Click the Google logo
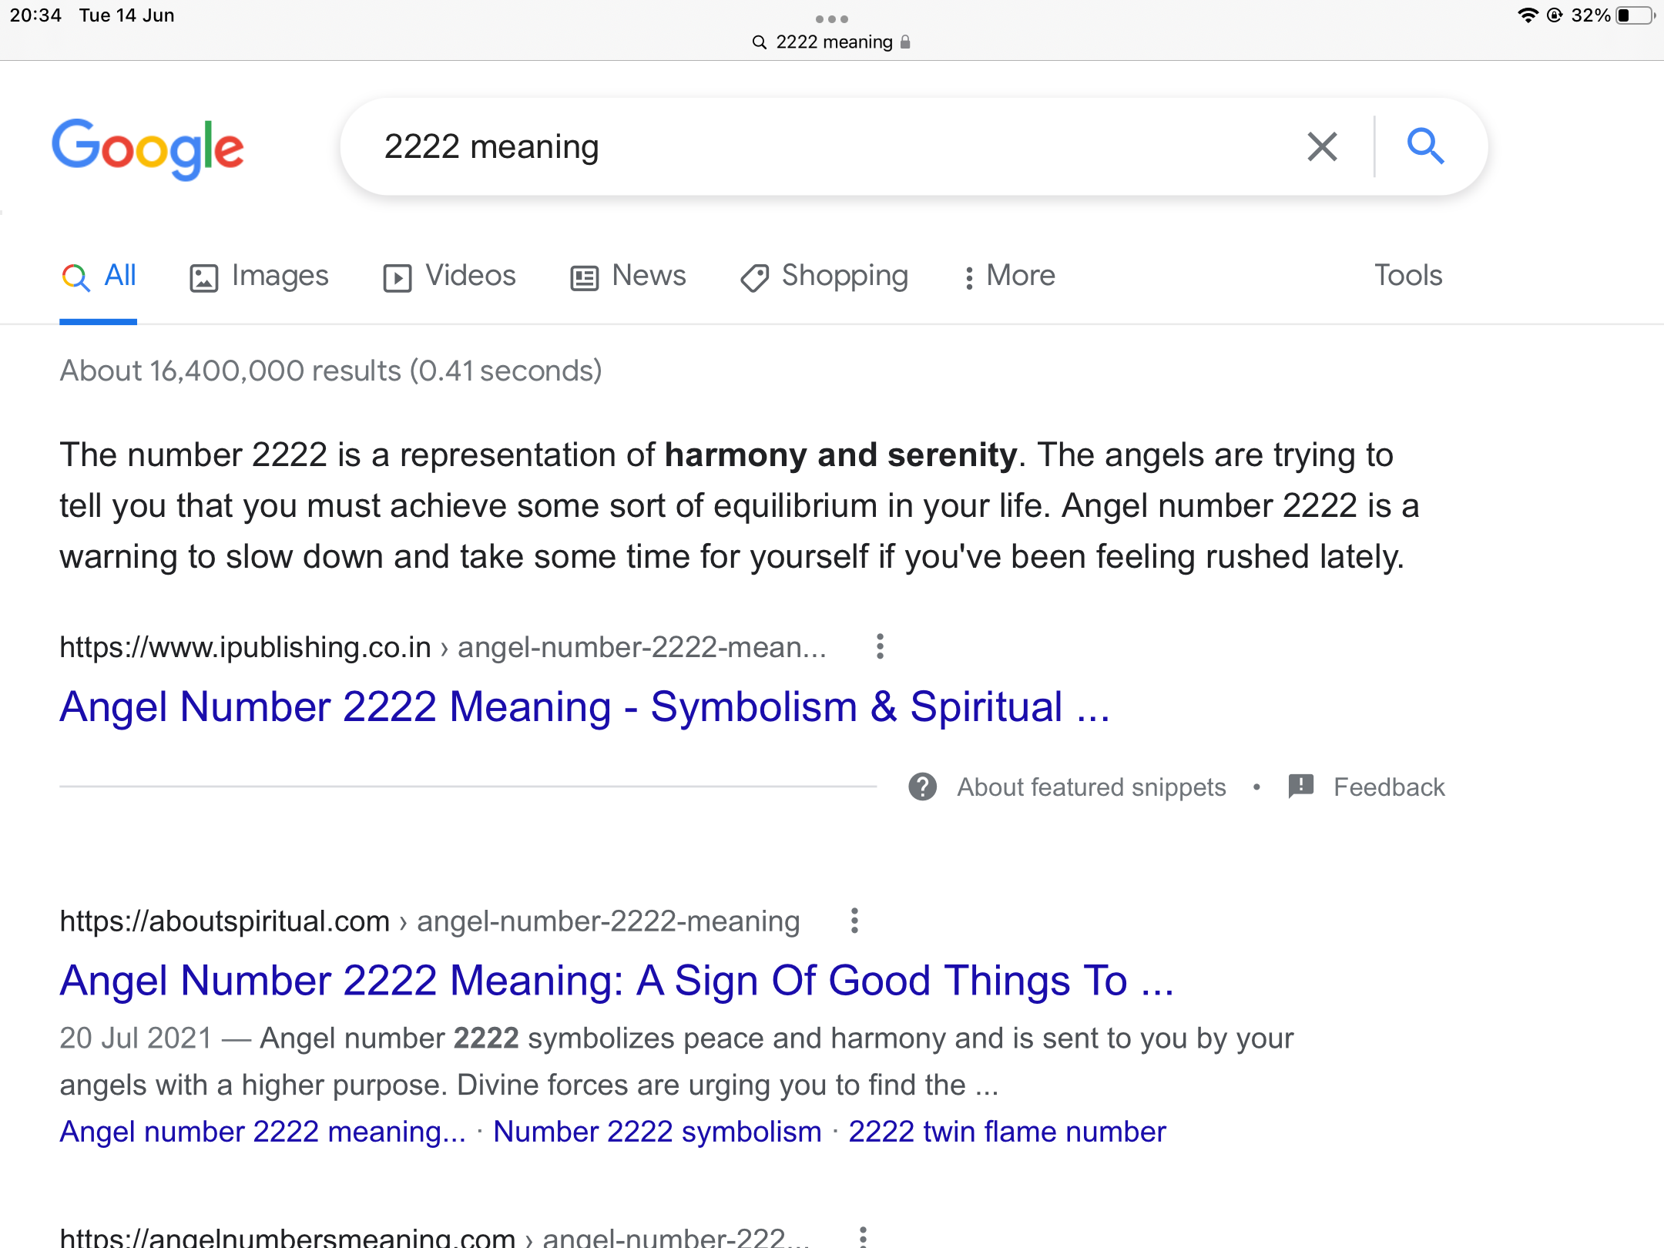 pos(148,148)
